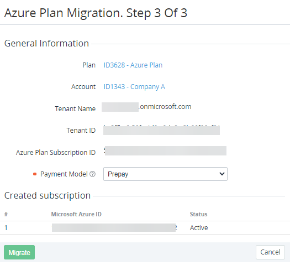Click the Created subscription section heading
This screenshot has width=290, height=265.
[x=48, y=195]
